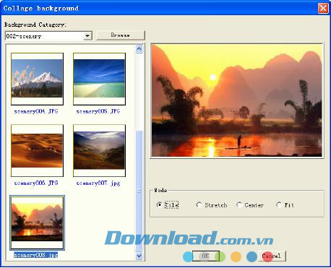The image size is (331, 268).
Task: Click the scroll up arrow in thumbnail list
Action: [x=139, y=49]
